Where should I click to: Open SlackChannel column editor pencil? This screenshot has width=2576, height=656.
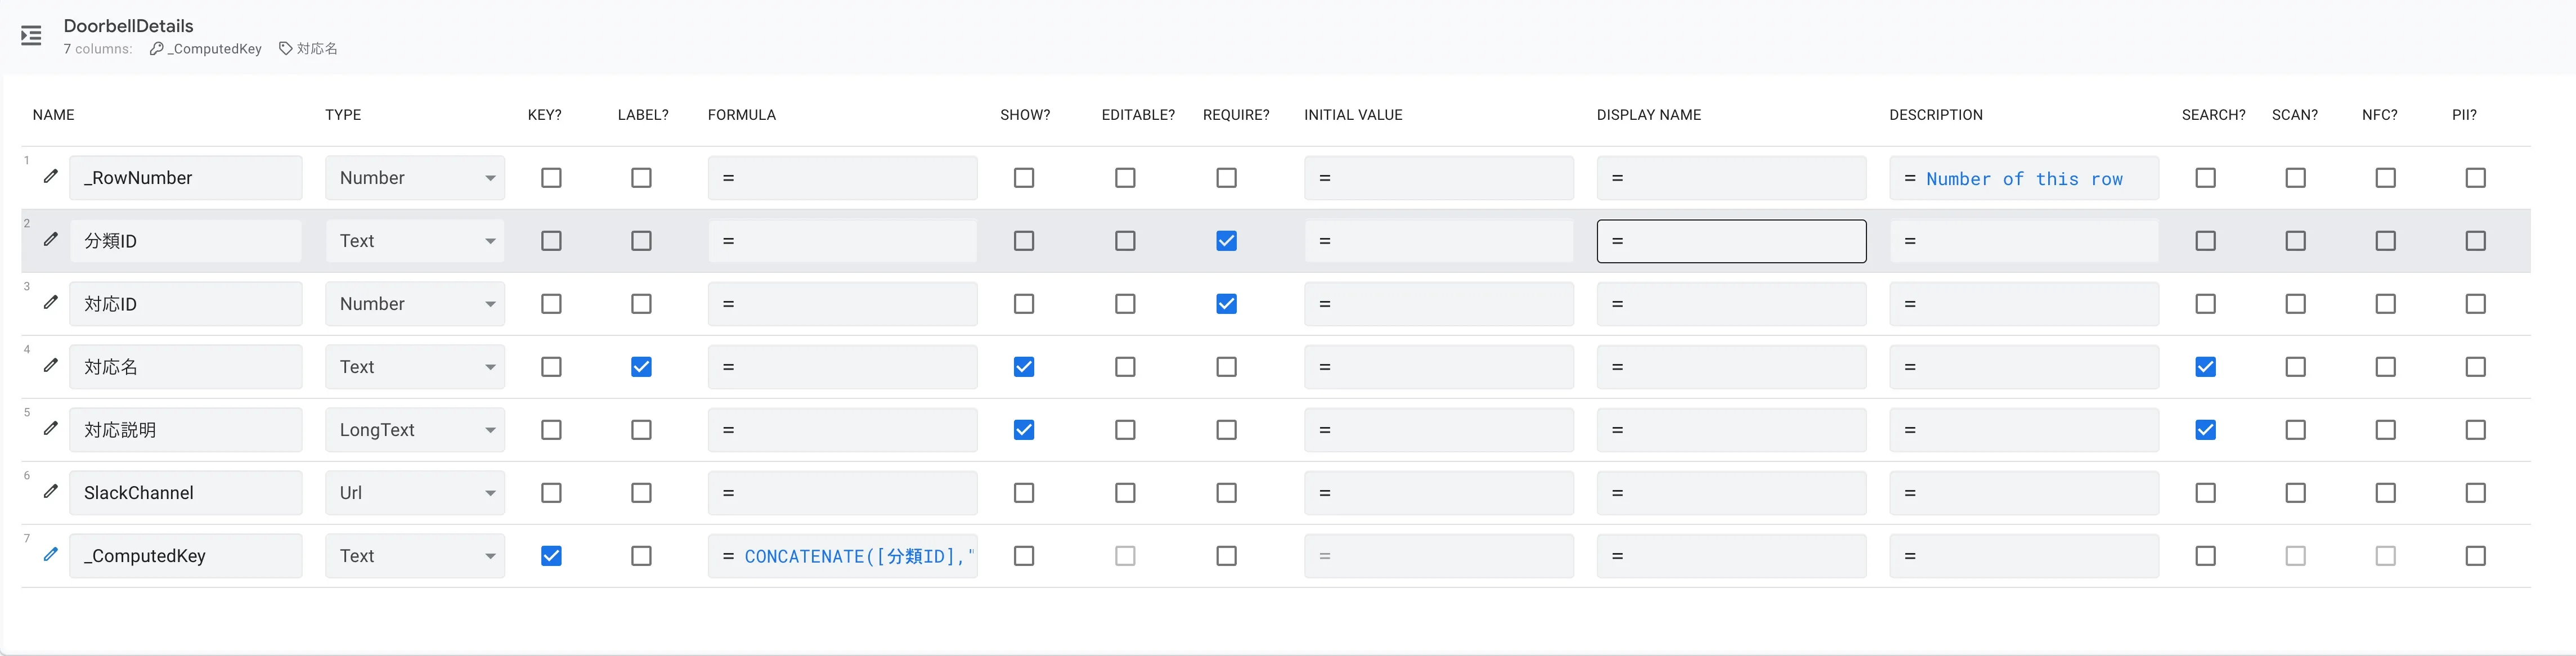[x=51, y=491]
